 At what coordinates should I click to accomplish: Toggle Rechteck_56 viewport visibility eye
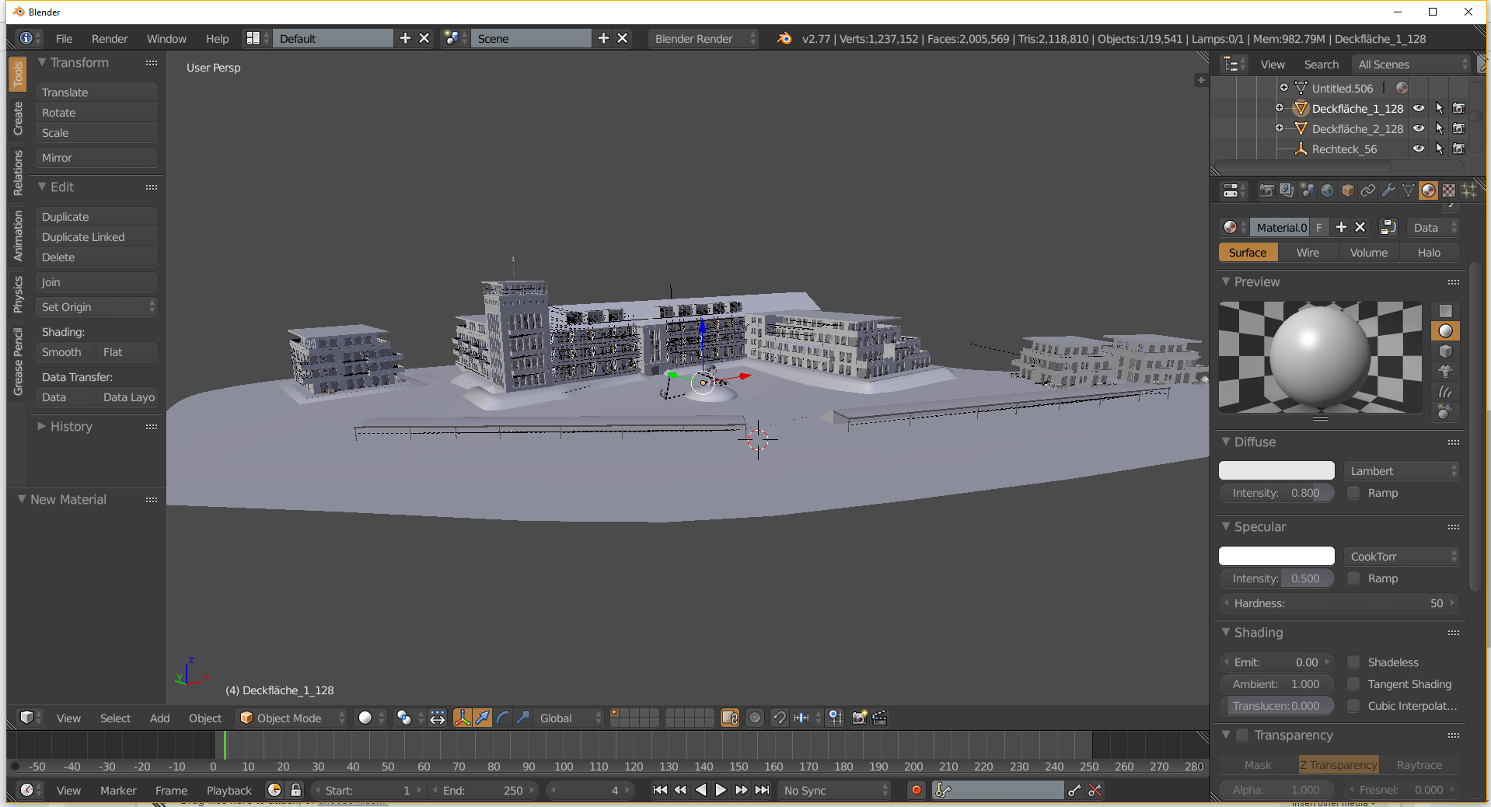1419,148
